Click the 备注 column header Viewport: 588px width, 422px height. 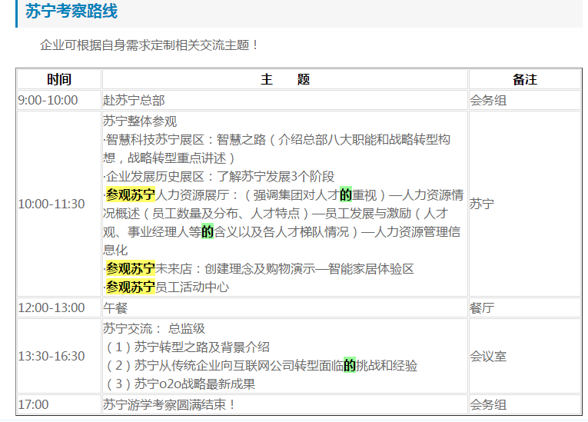click(x=525, y=79)
